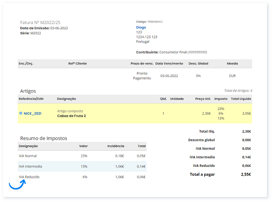Click the blue curved arrow icon

point(17,184)
